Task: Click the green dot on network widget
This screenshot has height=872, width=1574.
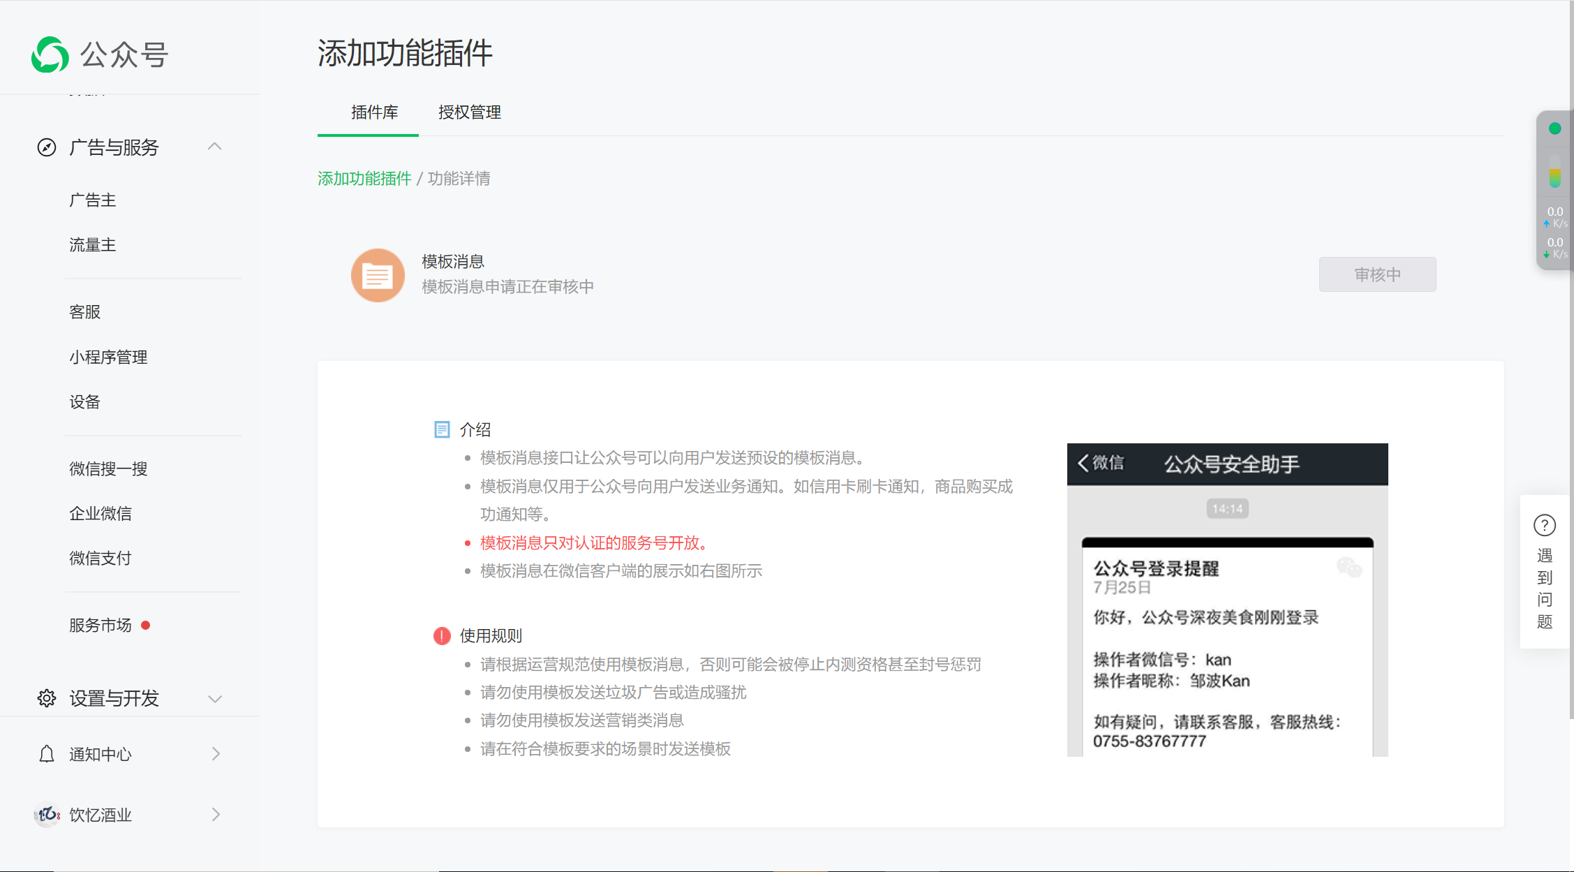Action: point(1554,128)
